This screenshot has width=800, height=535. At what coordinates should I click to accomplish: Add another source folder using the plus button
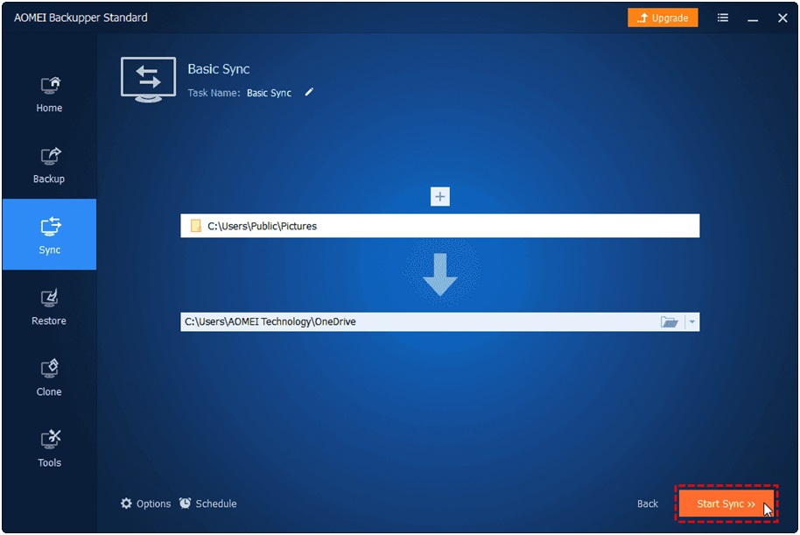point(439,196)
